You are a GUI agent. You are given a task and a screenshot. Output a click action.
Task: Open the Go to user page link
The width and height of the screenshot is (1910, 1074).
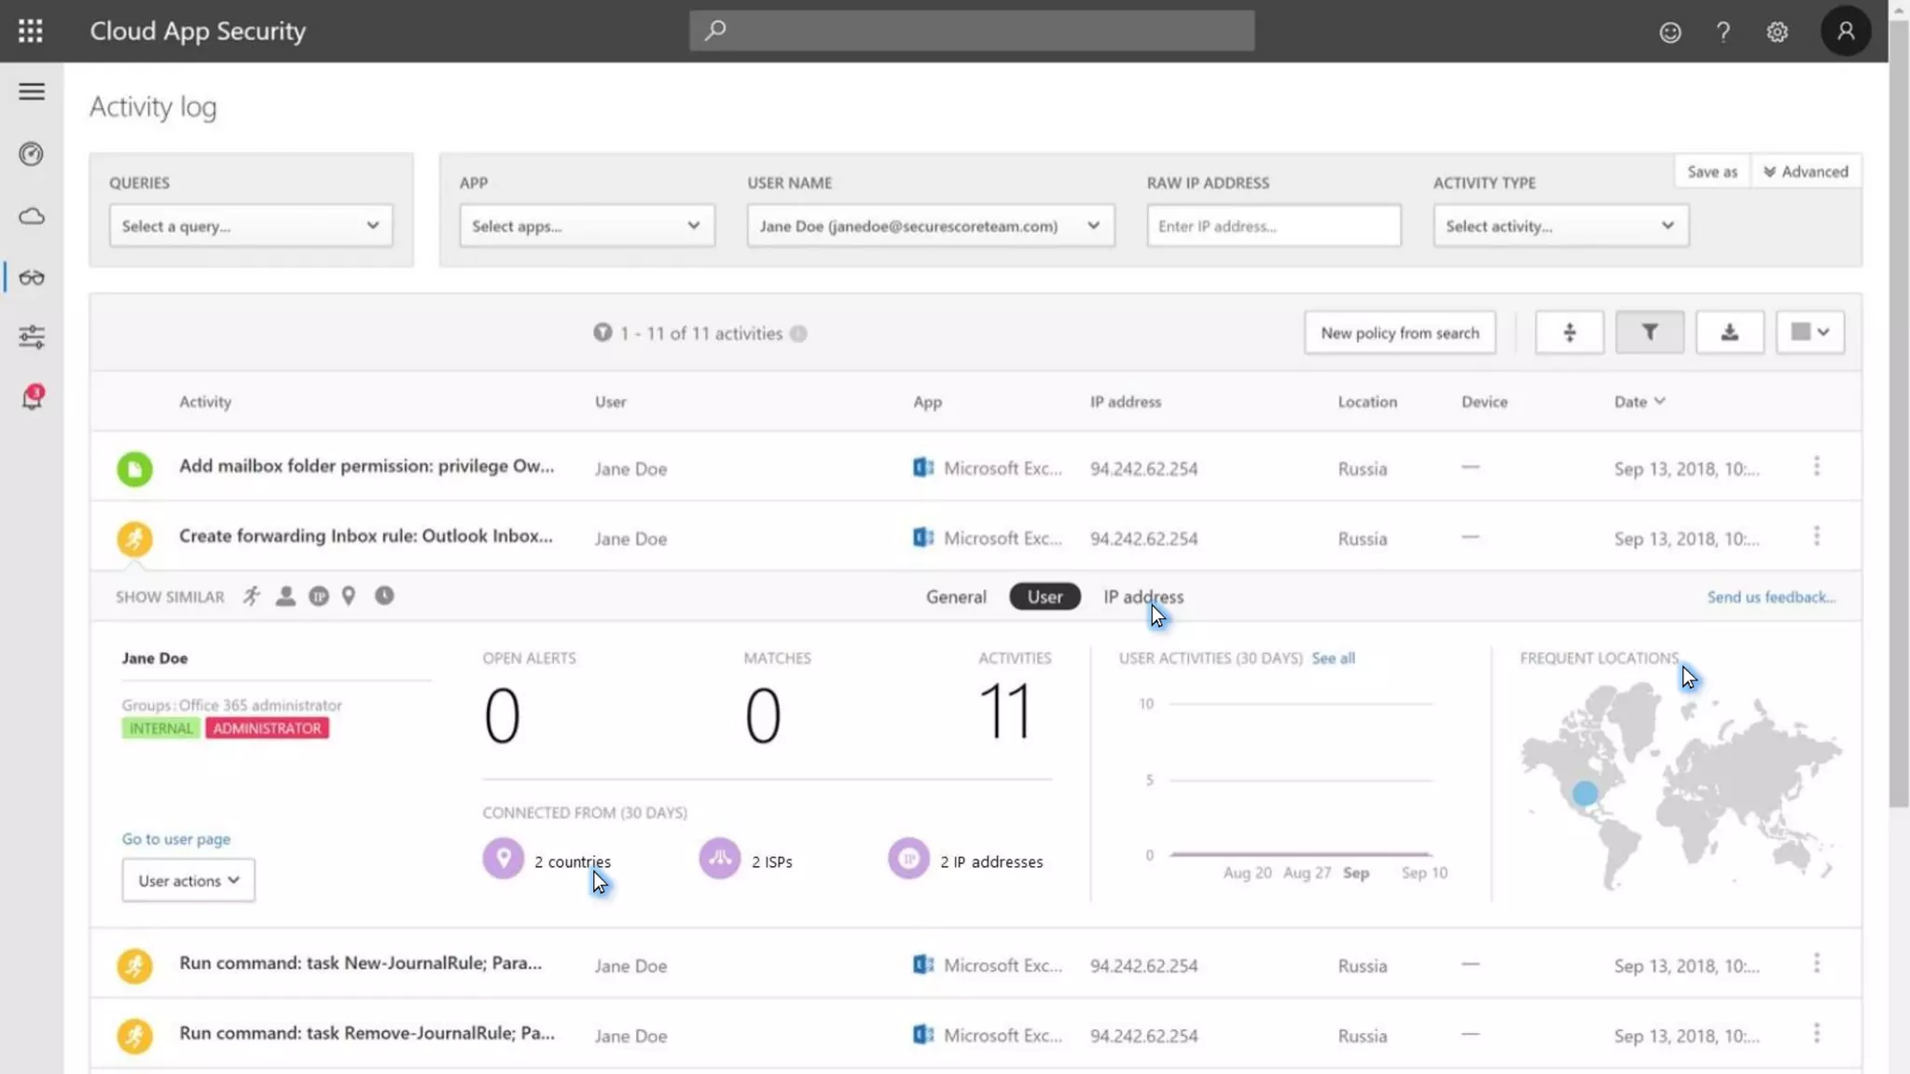(175, 839)
